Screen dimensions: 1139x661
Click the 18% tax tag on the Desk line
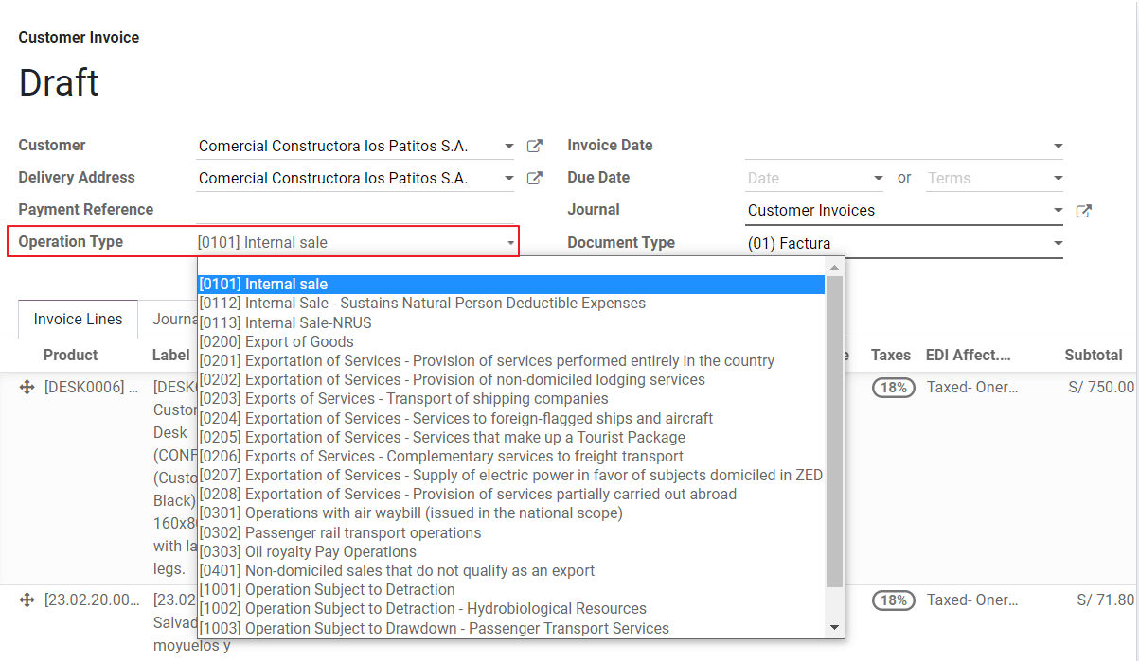(x=893, y=387)
